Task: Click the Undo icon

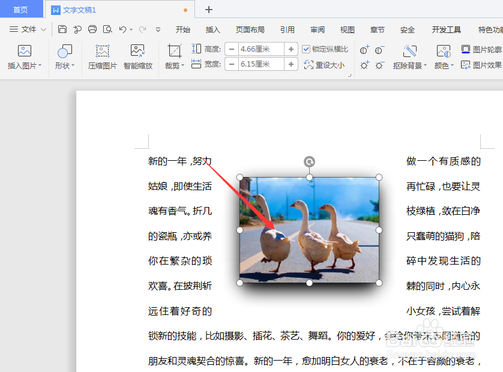Action: pos(124,28)
